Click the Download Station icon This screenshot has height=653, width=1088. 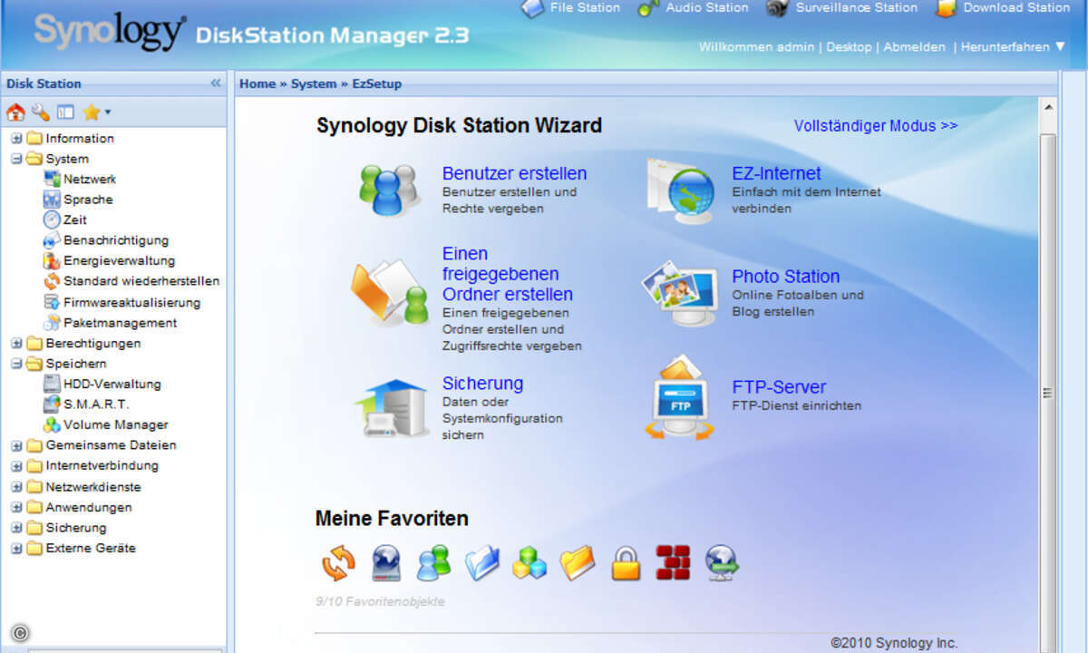(946, 8)
